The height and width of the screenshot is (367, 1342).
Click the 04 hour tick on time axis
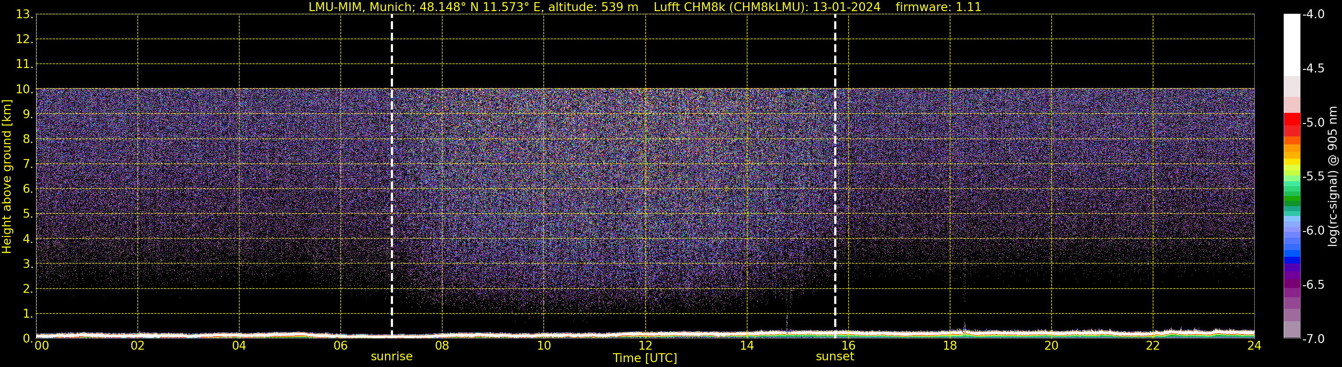(239, 346)
